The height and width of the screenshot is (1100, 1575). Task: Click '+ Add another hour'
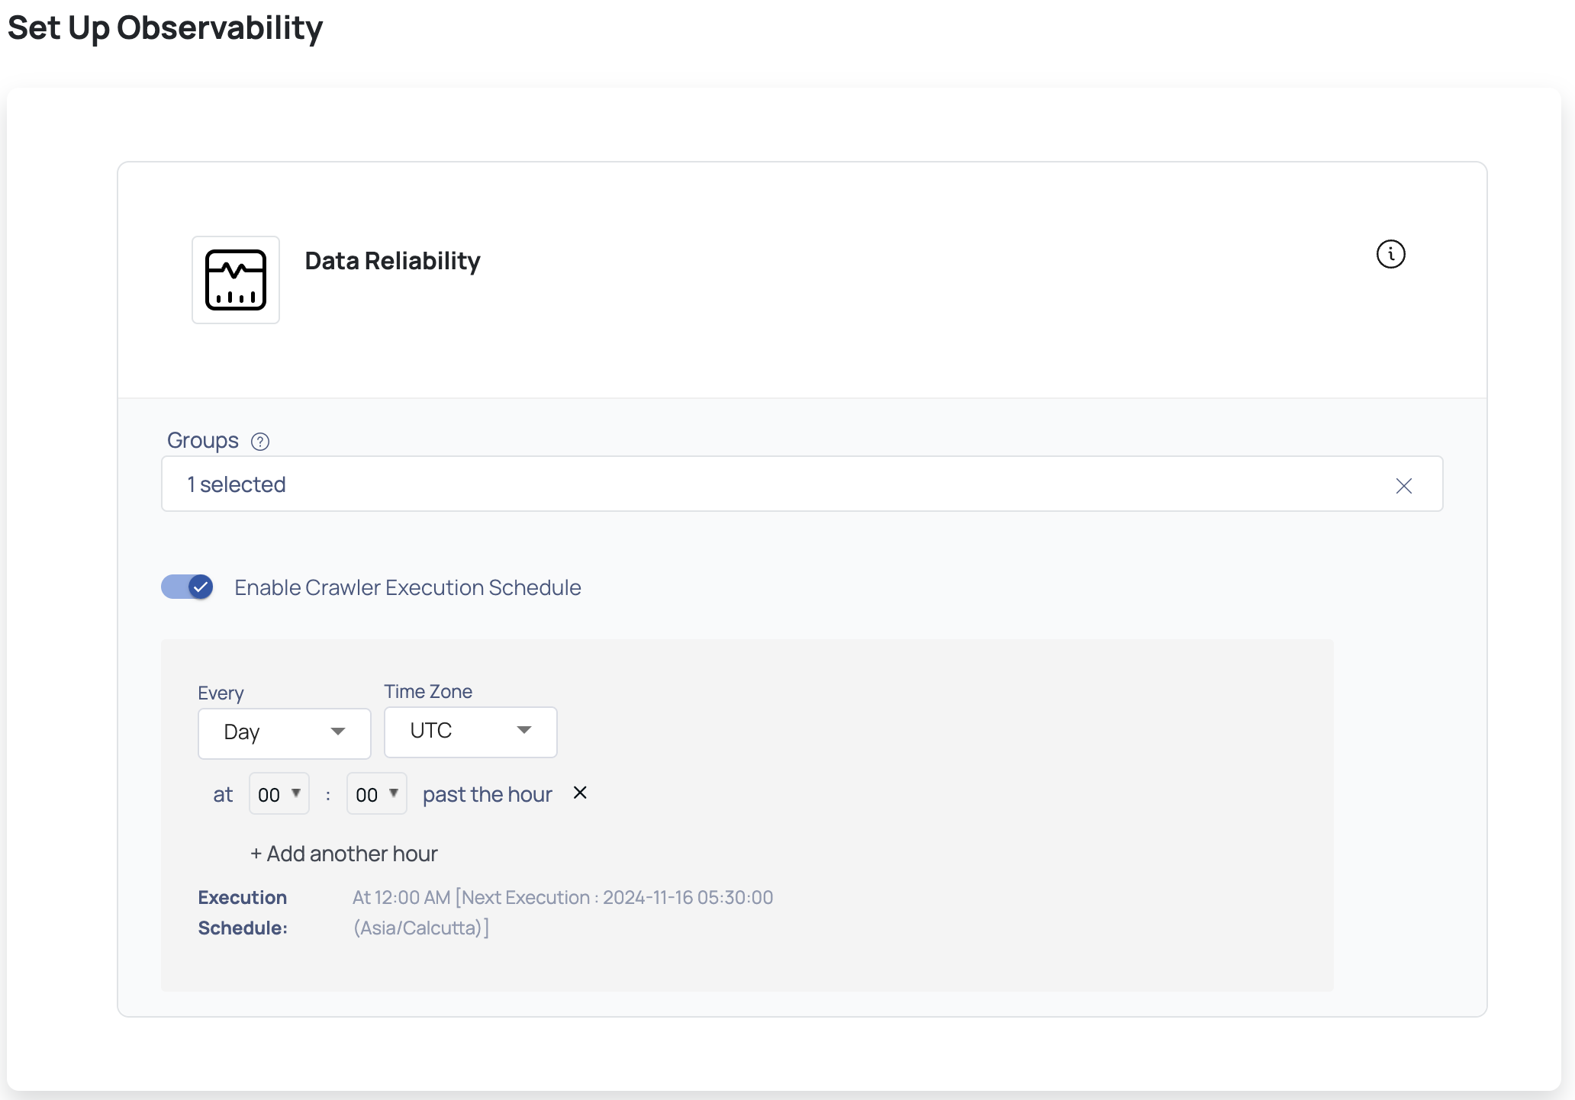click(344, 854)
